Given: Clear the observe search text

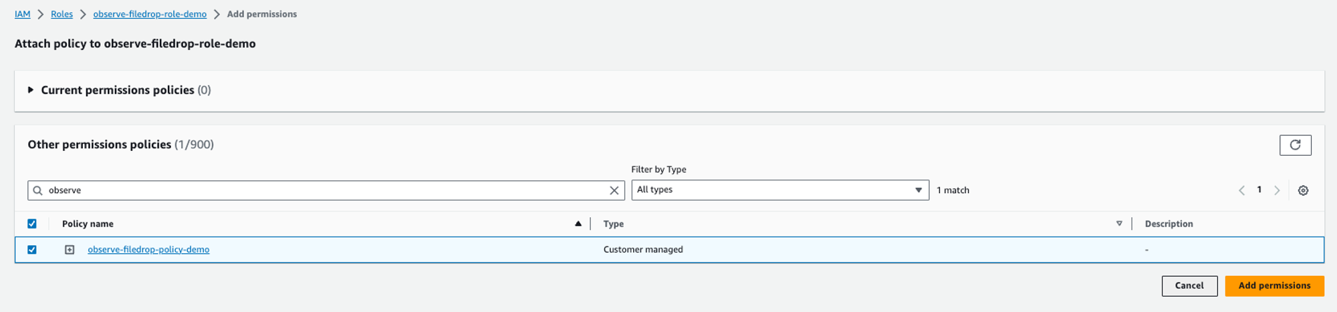Looking at the screenshot, I should click(x=614, y=190).
